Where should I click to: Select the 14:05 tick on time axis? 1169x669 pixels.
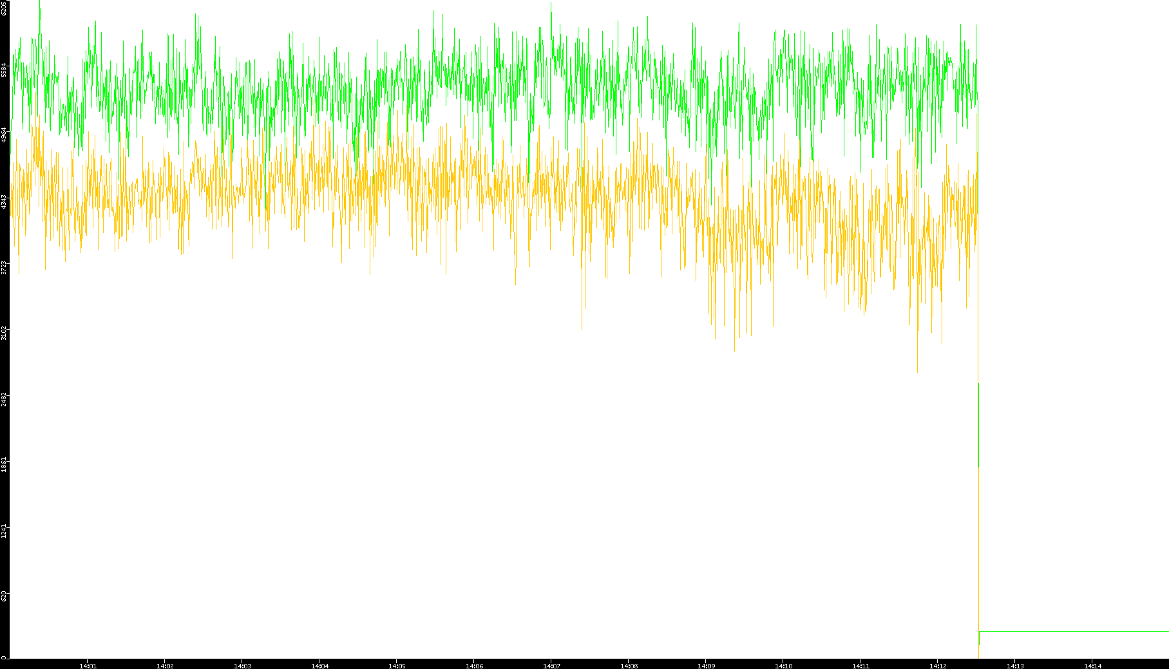pyautogui.click(x=397, y=666)
